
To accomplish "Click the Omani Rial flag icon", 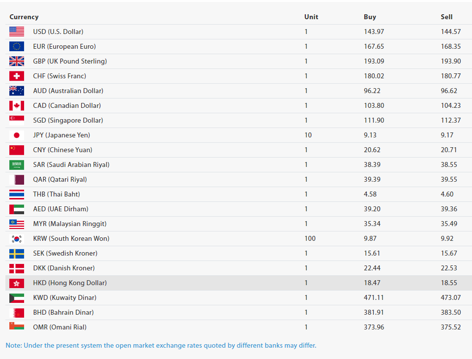I will 17,326.
